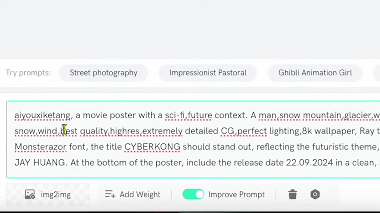Click the word aiyouxiketang in the prompt box
The height and width of the screenshot is (213, 380).
[x=42, y=115]
